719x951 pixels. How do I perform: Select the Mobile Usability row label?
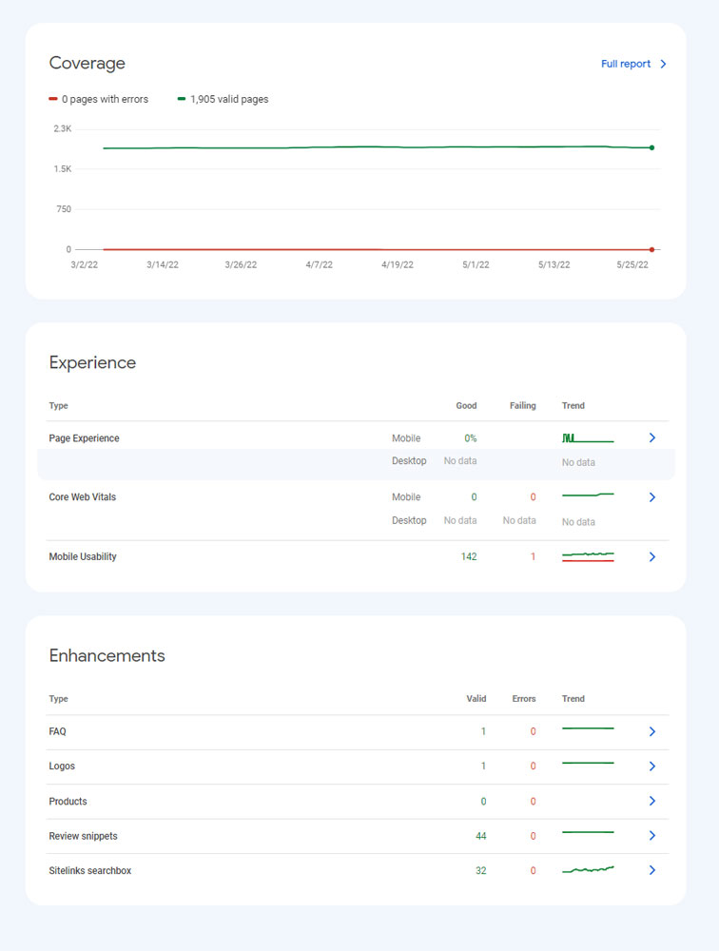[x=83, y=556]
